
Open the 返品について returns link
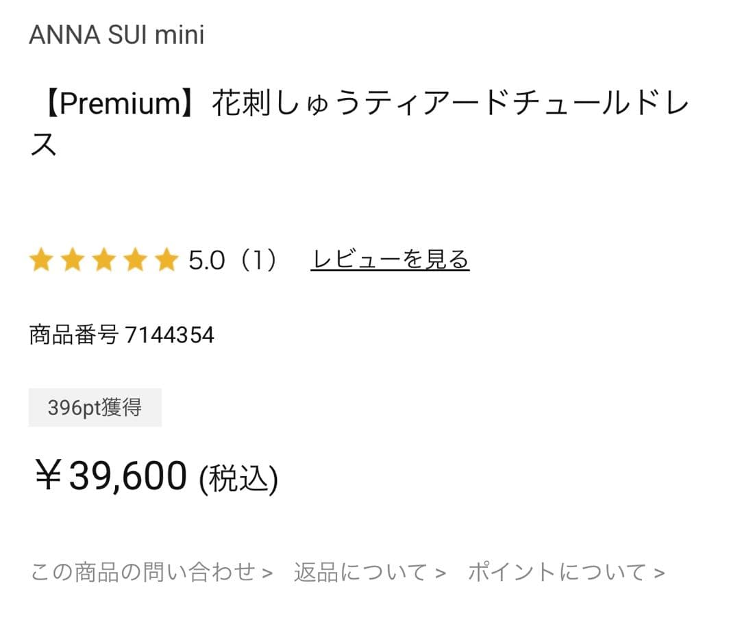tap(361, 572)
